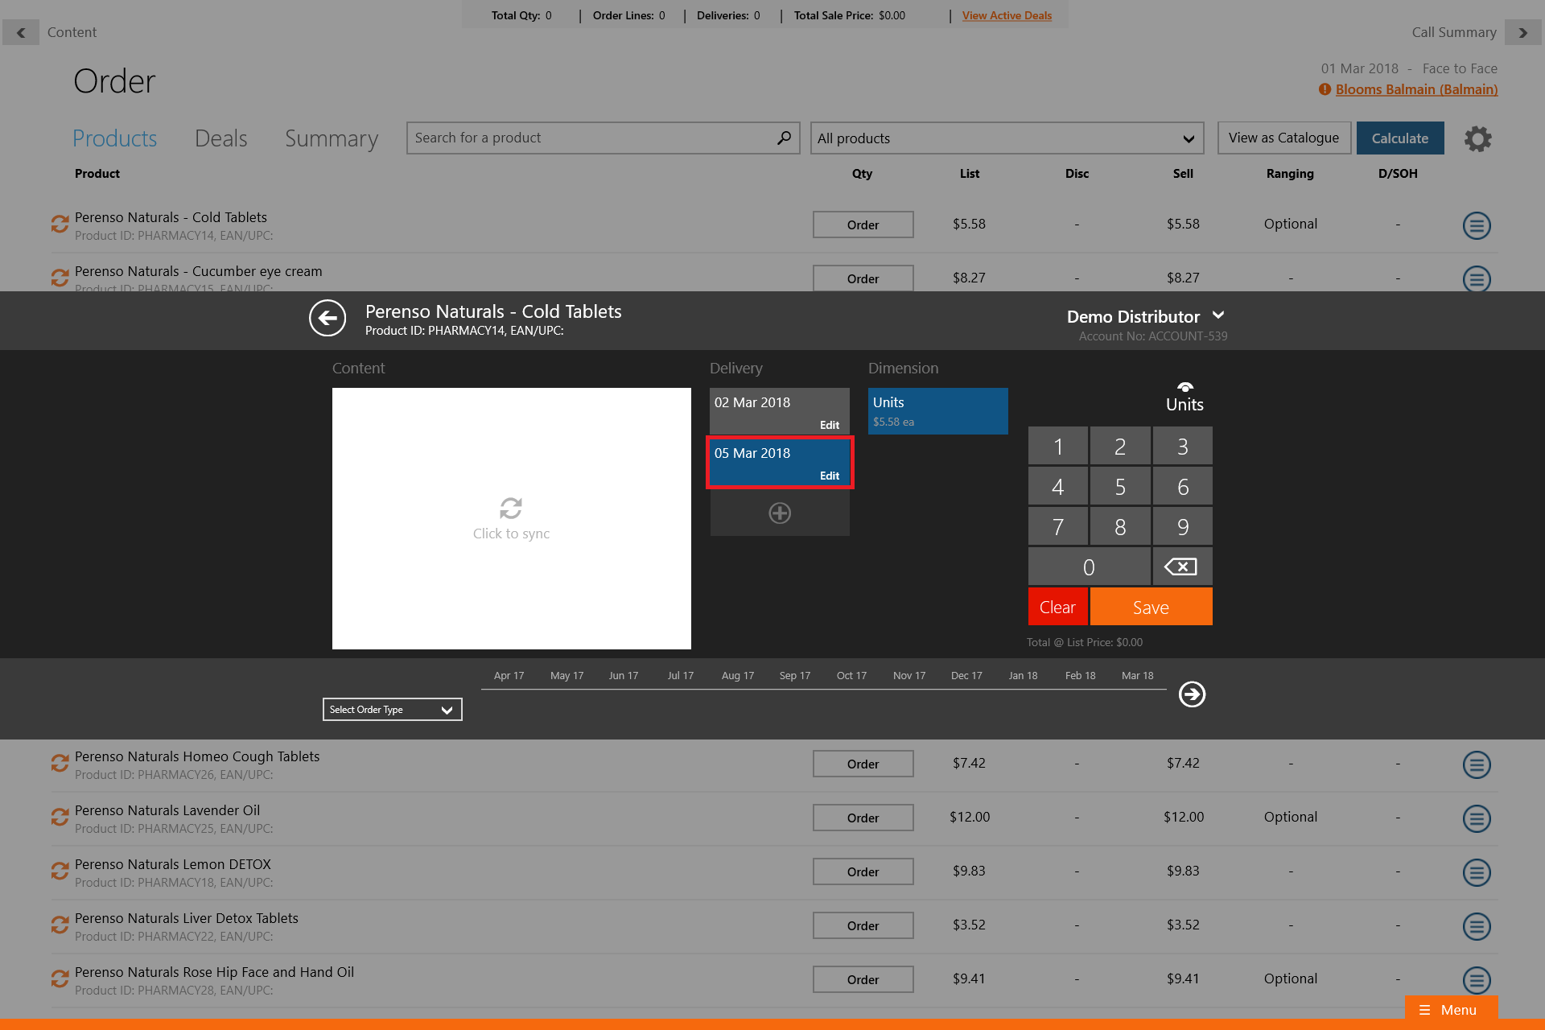This screenshot has width=1545, height=1030.
Task: Click the add delivery plus icon
Action: click(779, 513)
